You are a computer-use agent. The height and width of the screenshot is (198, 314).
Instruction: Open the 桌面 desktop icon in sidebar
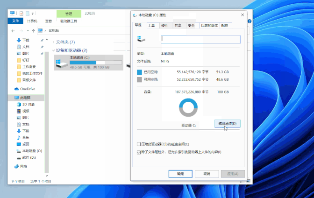pyautogui.click(x=19, y=144)
